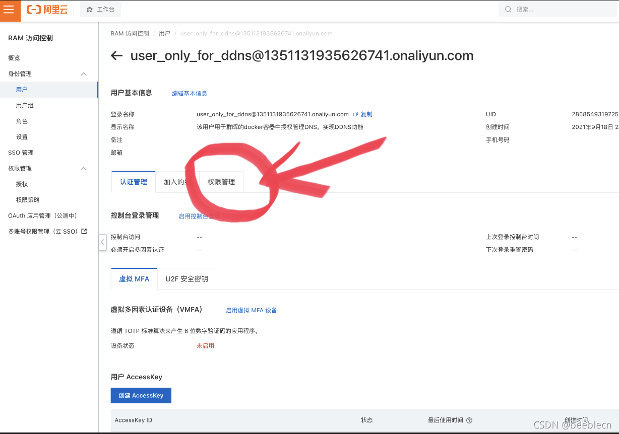Image resolution: width=619 pixels, height=434 pixels.
Task: Switch to the 权限管理 tab
Action: tap(221, 182)
